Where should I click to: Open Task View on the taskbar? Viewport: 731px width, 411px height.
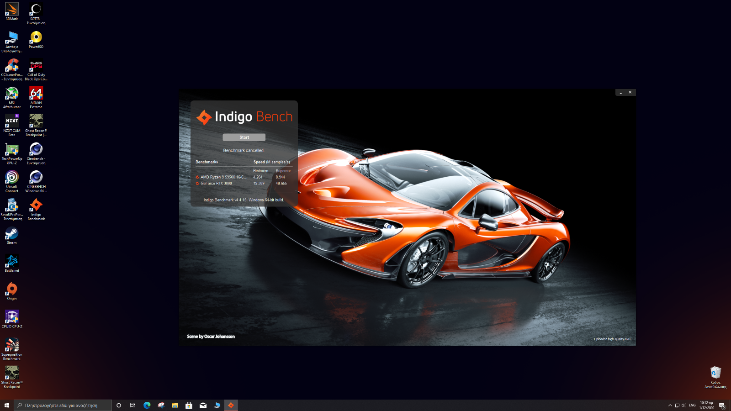click(132, 405)
